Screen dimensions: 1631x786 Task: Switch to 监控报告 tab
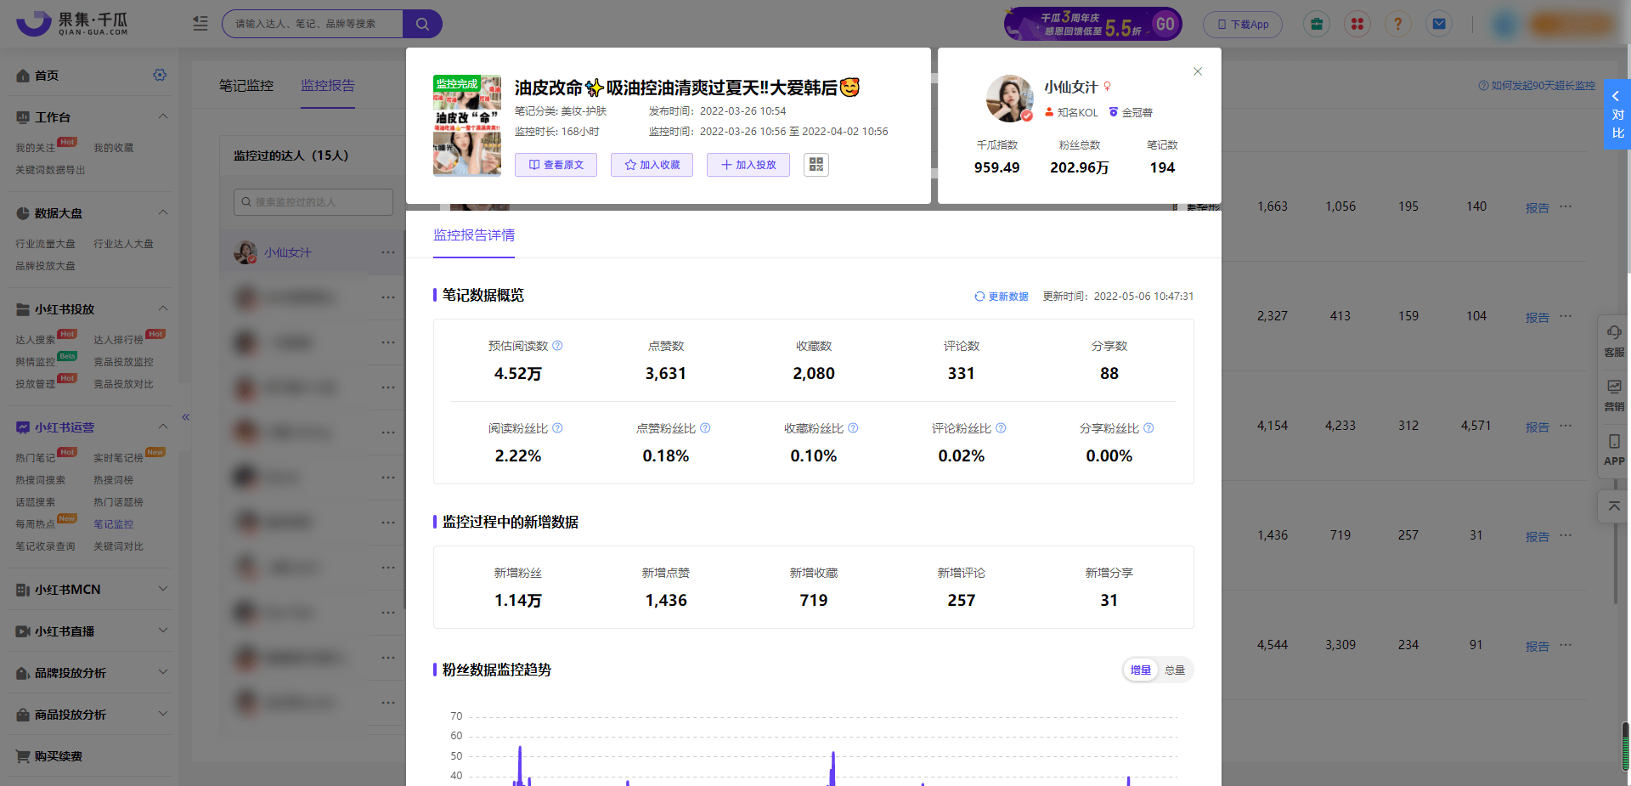tap(328, 86)
